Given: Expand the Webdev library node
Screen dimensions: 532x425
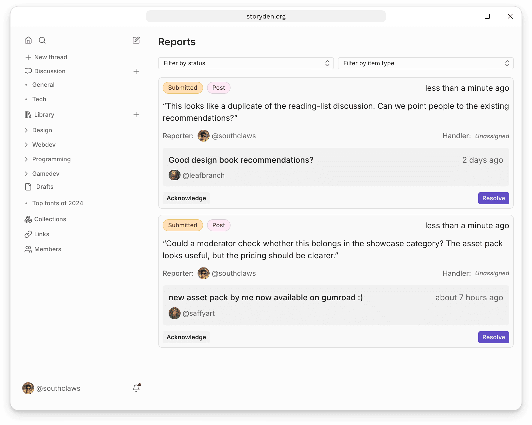Looking at the screenshot, I should pos(26,145).
